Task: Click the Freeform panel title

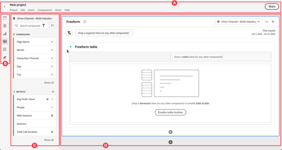Action: pos(73,22)
